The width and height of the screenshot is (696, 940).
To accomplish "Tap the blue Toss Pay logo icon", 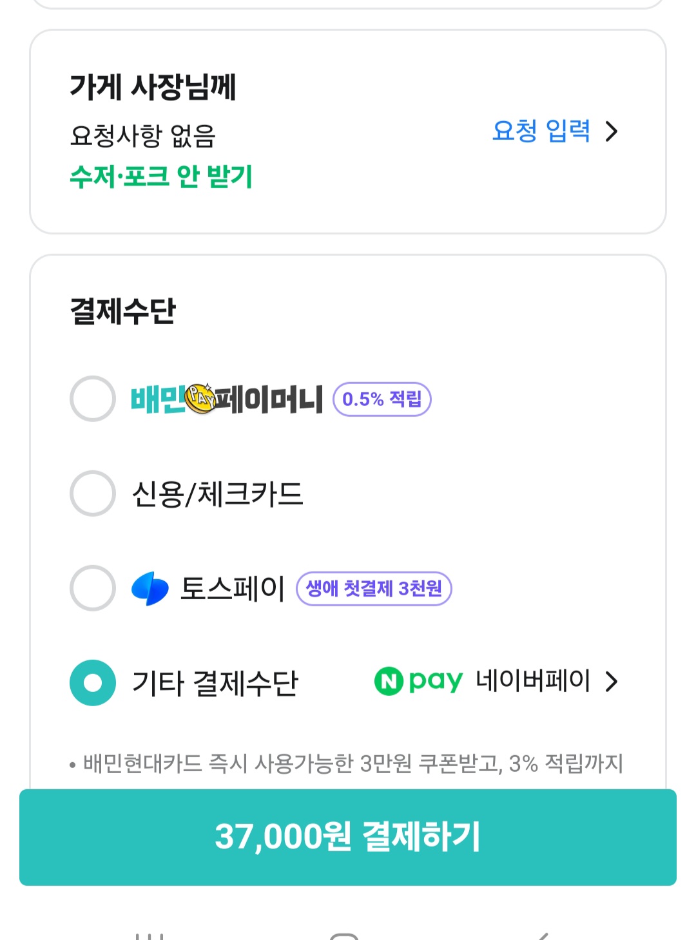I will (x=150, y=588).
